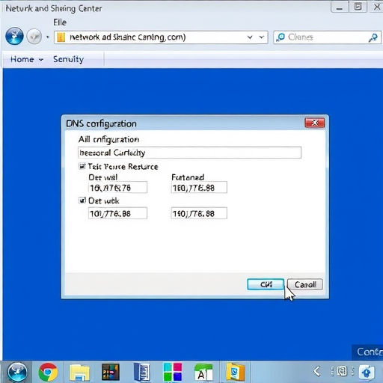Open the colorful squares app on taskbar
Viewport: 383px width, 383px height.
172,372
